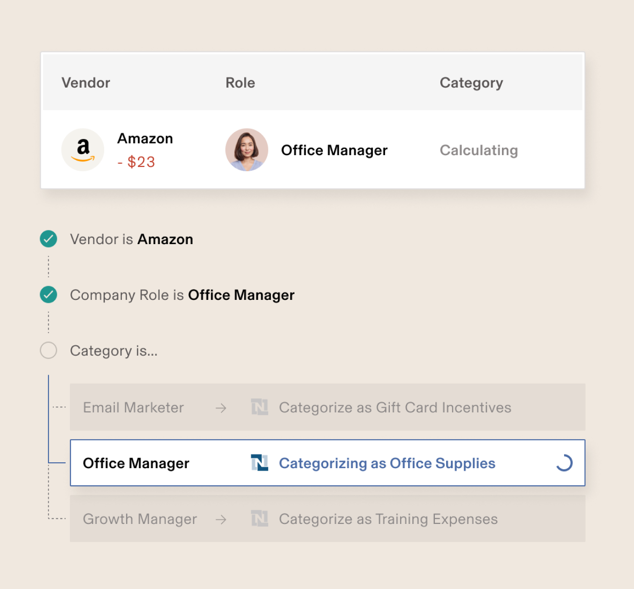
Task: Click the Category is... step text
Action: [114, 351]
